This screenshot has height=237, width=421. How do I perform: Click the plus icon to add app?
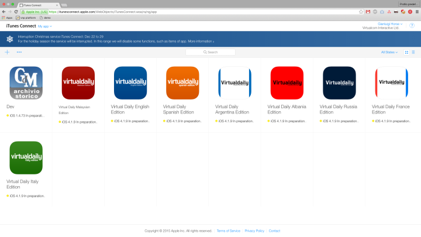[7, 52]
